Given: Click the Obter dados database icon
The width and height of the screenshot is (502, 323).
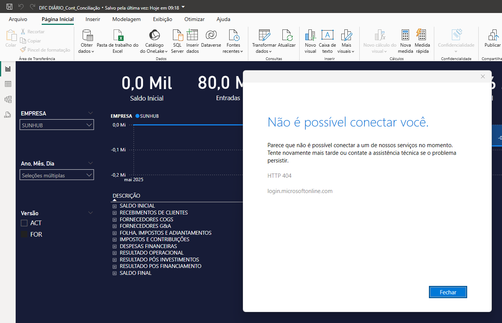Looking at the screenshot, I should tap(87, 36).
